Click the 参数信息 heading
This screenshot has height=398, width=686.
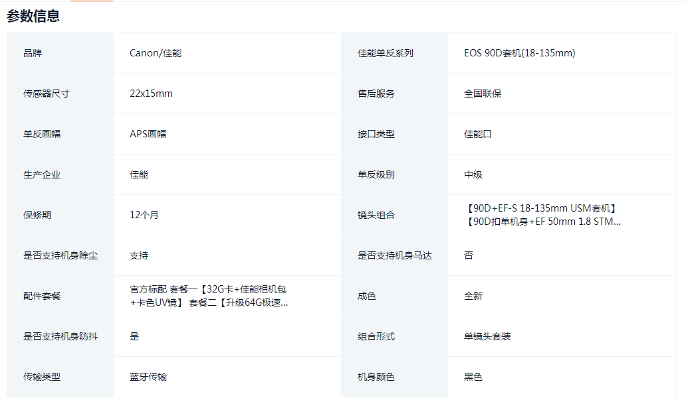33,16
